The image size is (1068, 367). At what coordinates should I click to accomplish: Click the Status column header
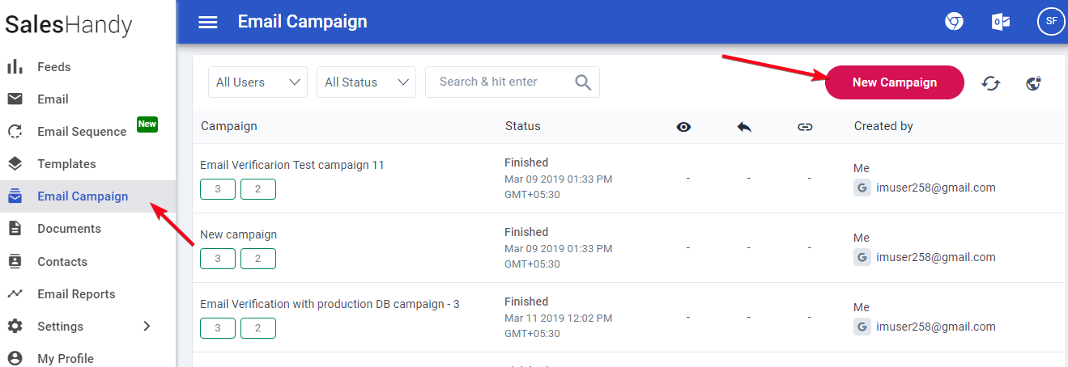(523, 126)
